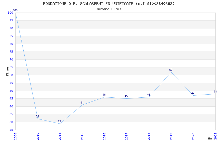218x141 pixels.
Task: Select the data label '47' at 2020
Action: (193, 93)
